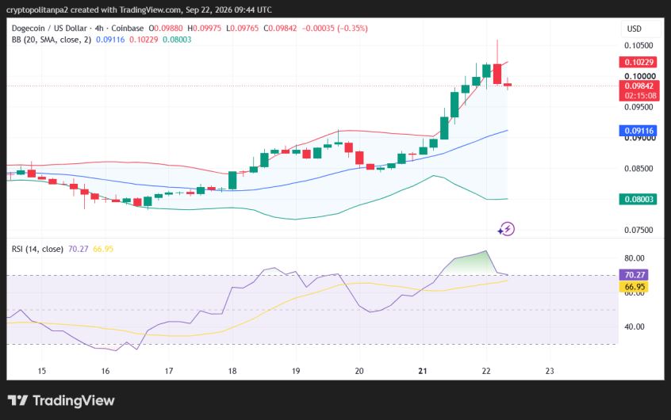Click the BB legend value 0.08003
Image resolution: width=671 pixels, height=420 pixels.
(x=177, y=40)
